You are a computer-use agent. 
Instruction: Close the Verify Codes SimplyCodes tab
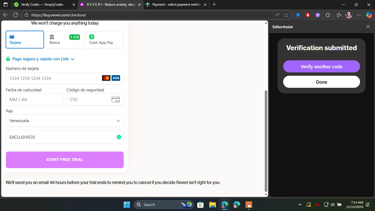click(74, 5)
